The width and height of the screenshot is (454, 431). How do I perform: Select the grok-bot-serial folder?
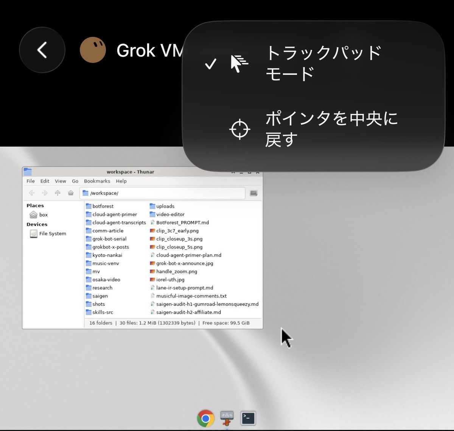(x=106, y=239)
